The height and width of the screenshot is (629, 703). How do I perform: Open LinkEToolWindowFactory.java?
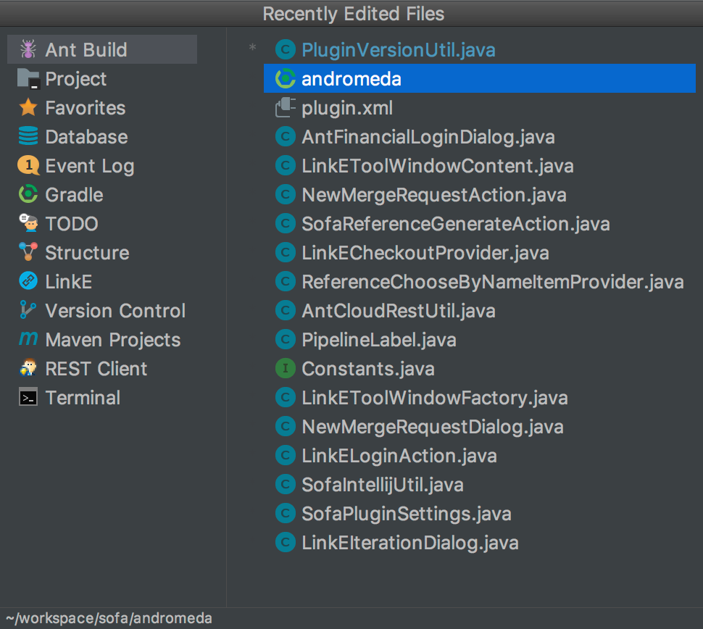[x=480, y=397]
